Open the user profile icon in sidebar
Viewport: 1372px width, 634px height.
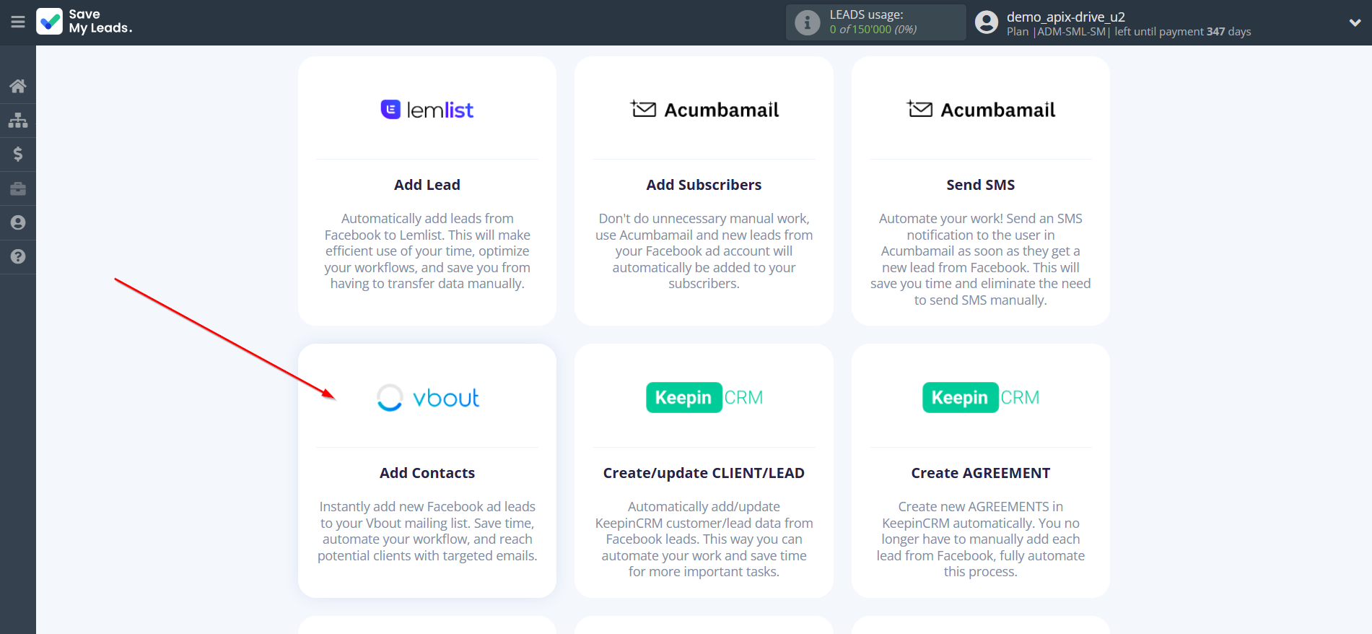[x=18, y=222]
